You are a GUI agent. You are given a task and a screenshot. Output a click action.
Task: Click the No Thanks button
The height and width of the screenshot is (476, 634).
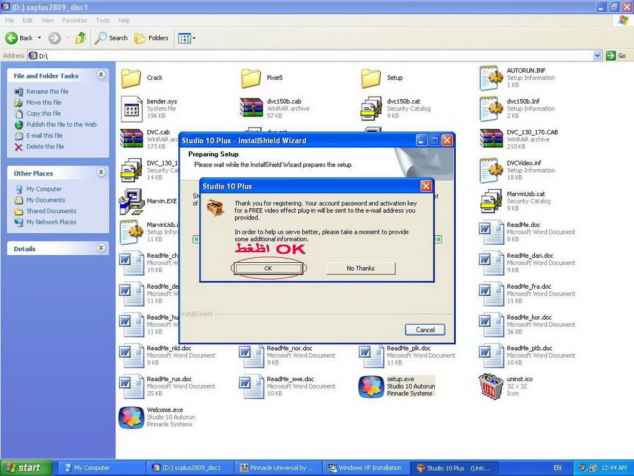coord(361,268)
